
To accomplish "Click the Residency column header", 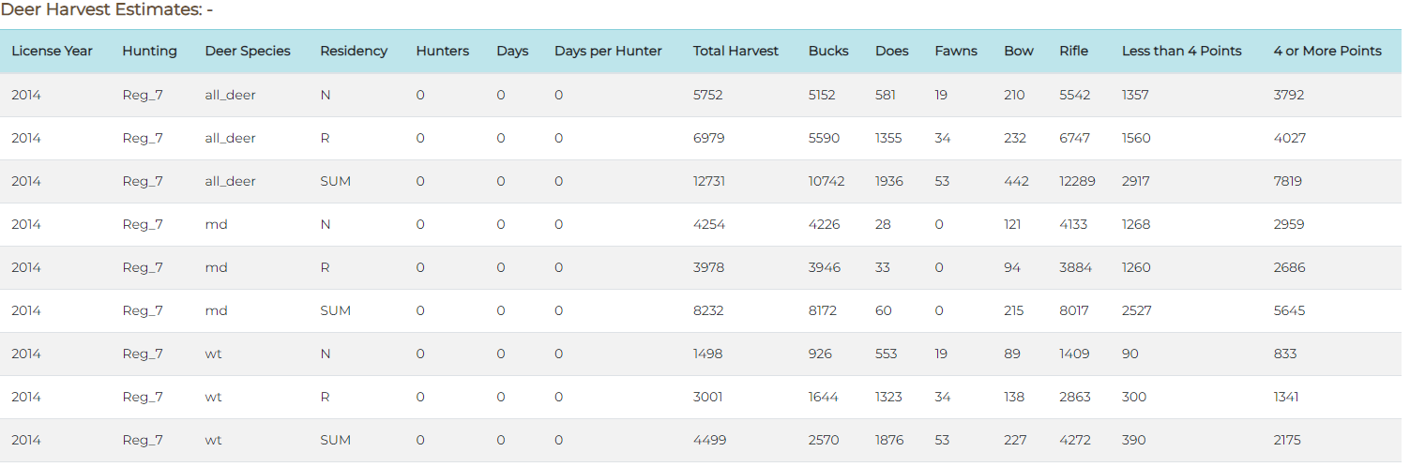I will click(x=354, y=51).
